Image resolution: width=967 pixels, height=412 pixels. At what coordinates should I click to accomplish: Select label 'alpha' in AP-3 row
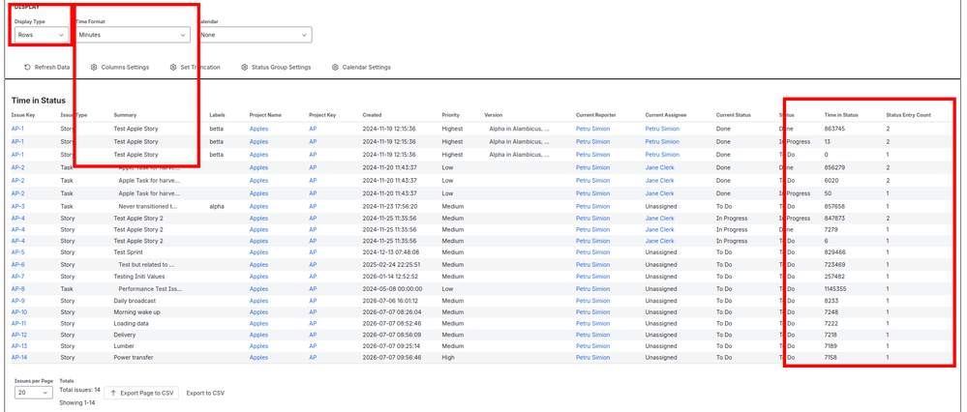(x=217, y=206)
